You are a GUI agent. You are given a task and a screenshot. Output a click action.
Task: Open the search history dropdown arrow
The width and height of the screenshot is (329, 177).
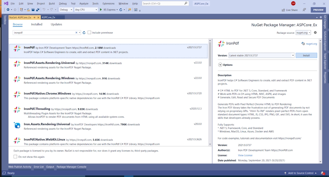(80, 33)
